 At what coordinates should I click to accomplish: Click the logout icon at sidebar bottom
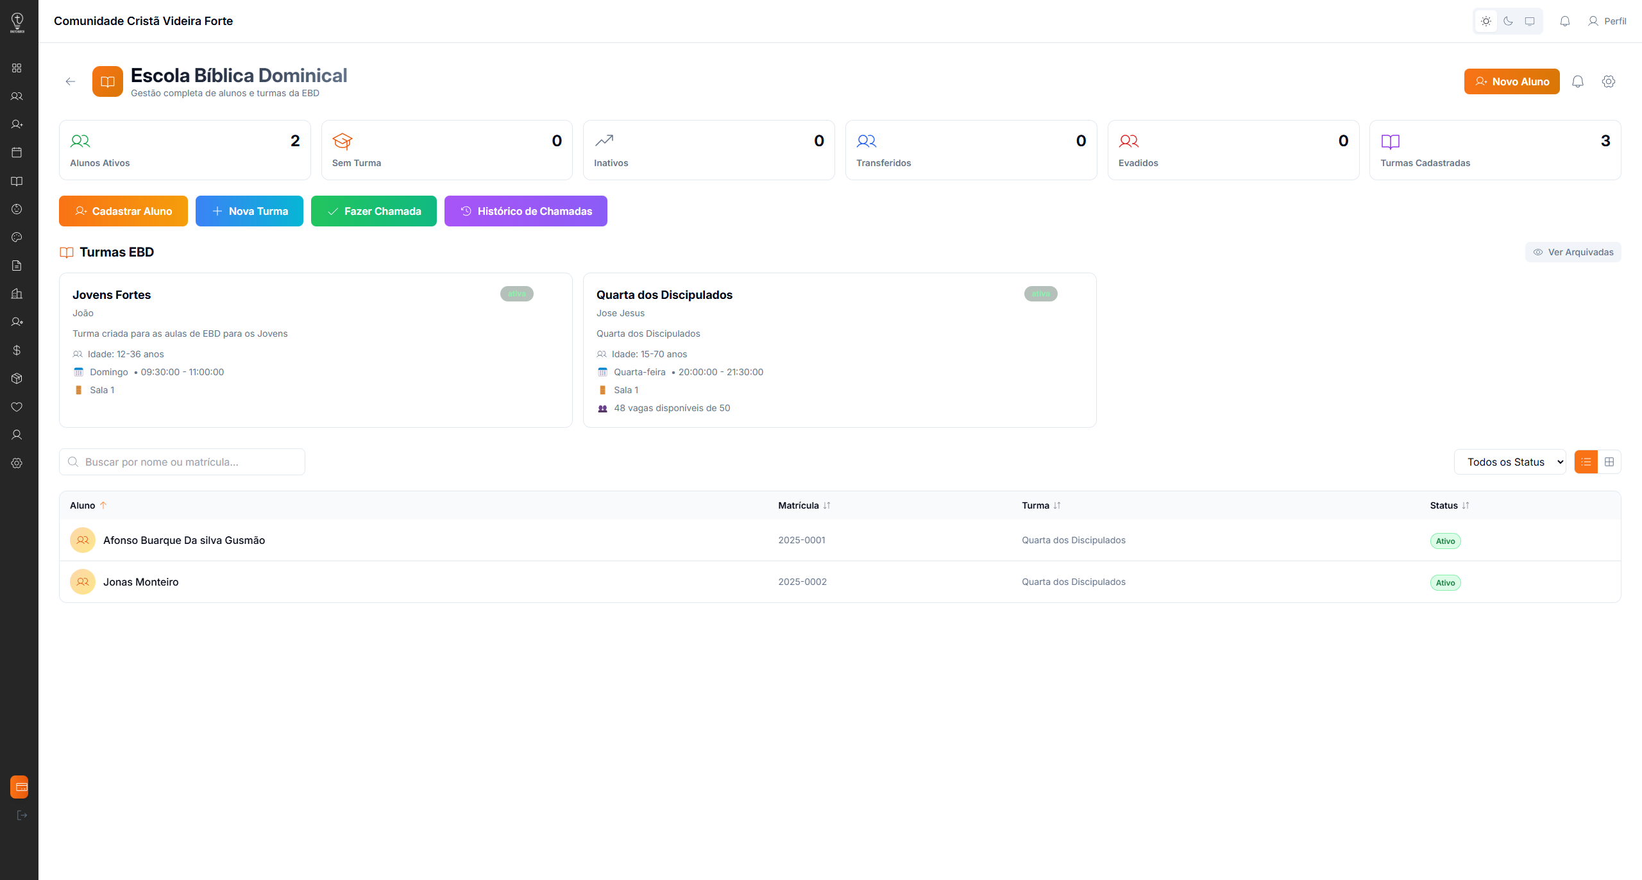pyautogui.click(x=21, y=815)
